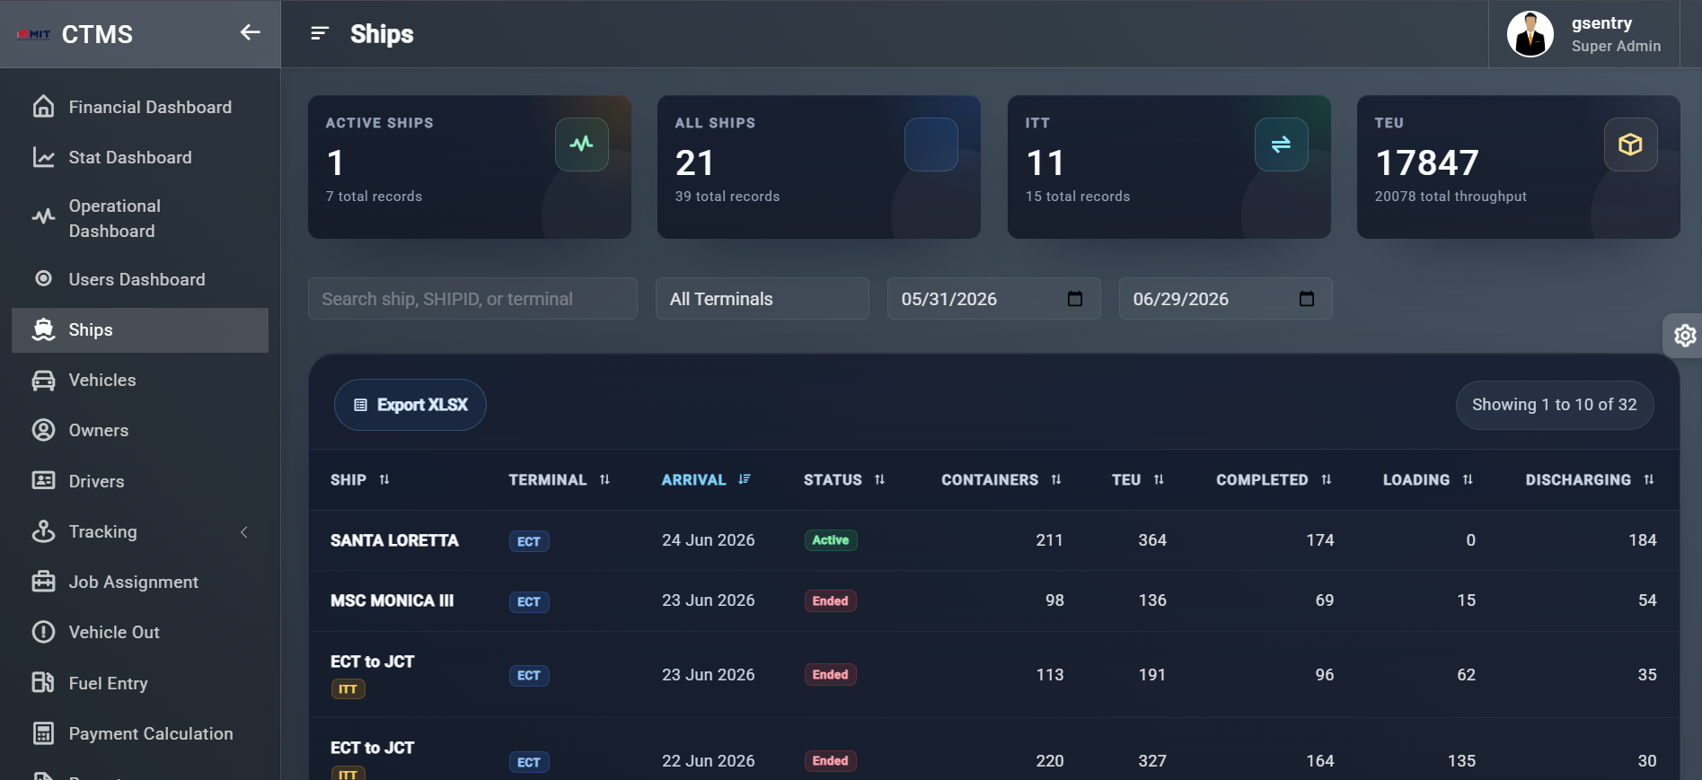Toggle the menu icon beside Ships title
1702x780 pixels.
tap(320, 34)
